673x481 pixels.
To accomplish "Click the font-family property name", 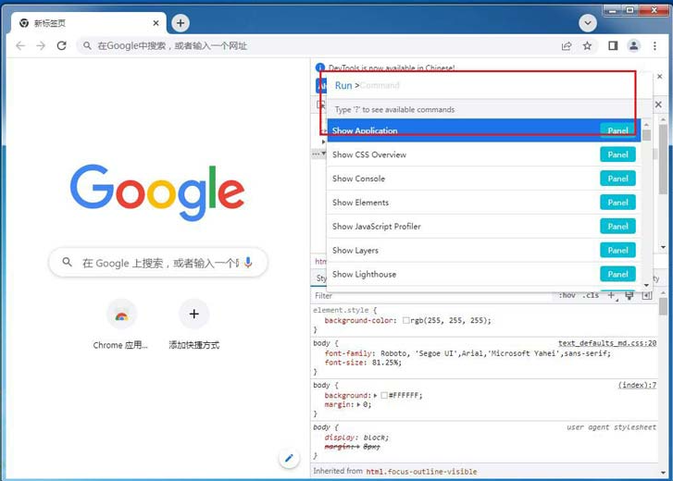I will 348,353.
